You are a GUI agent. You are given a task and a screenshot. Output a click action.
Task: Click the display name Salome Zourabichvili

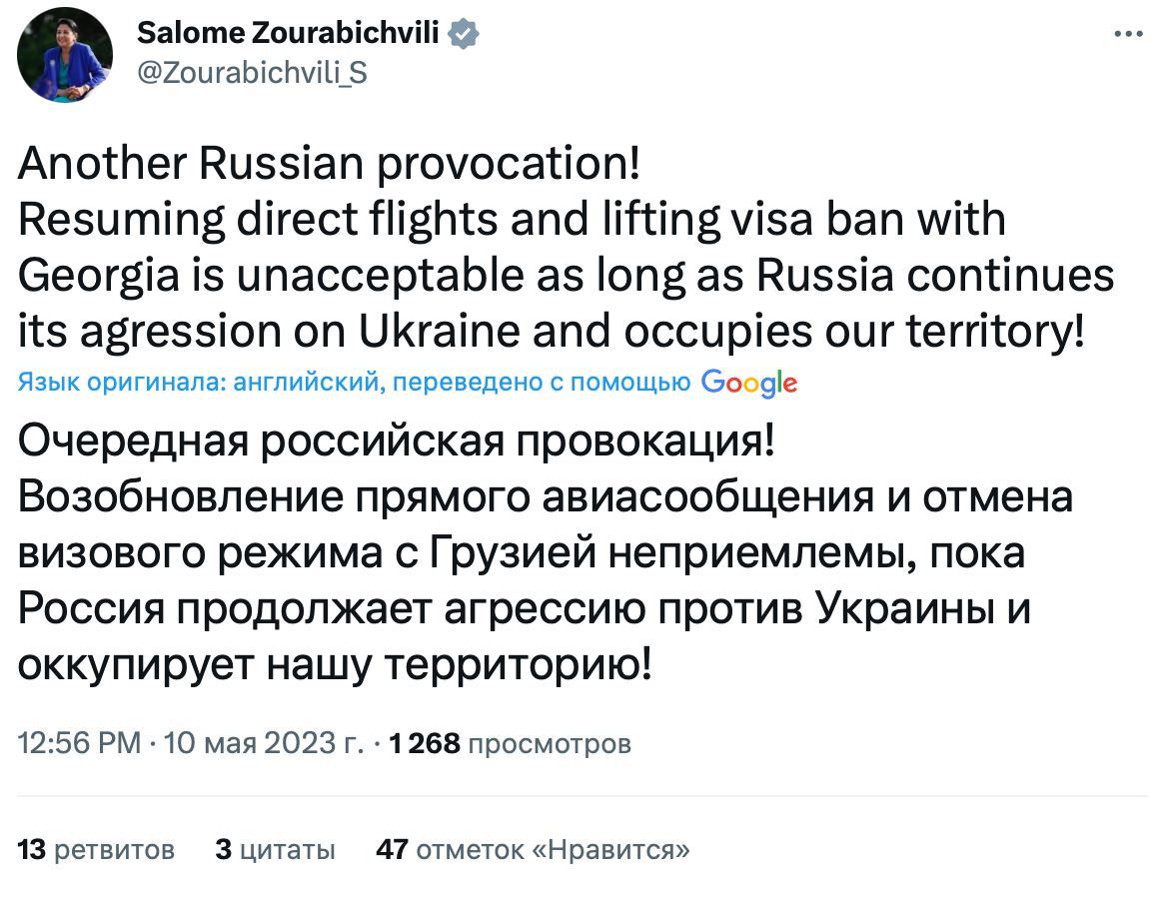pos(288,34)
